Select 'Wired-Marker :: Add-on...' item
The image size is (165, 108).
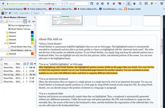20,50
